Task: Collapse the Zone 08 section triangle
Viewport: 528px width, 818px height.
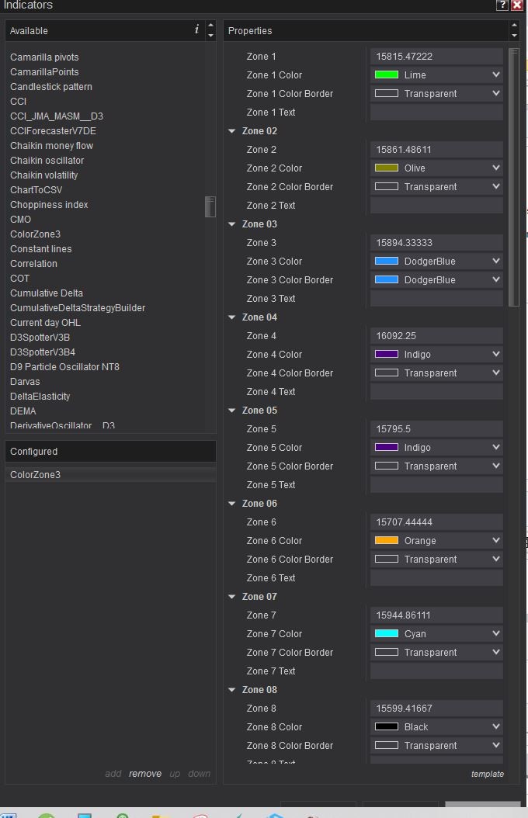Action: (232, 690)
